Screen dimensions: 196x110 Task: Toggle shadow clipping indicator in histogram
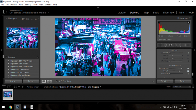pyautogui.click(x=159, y=22)
